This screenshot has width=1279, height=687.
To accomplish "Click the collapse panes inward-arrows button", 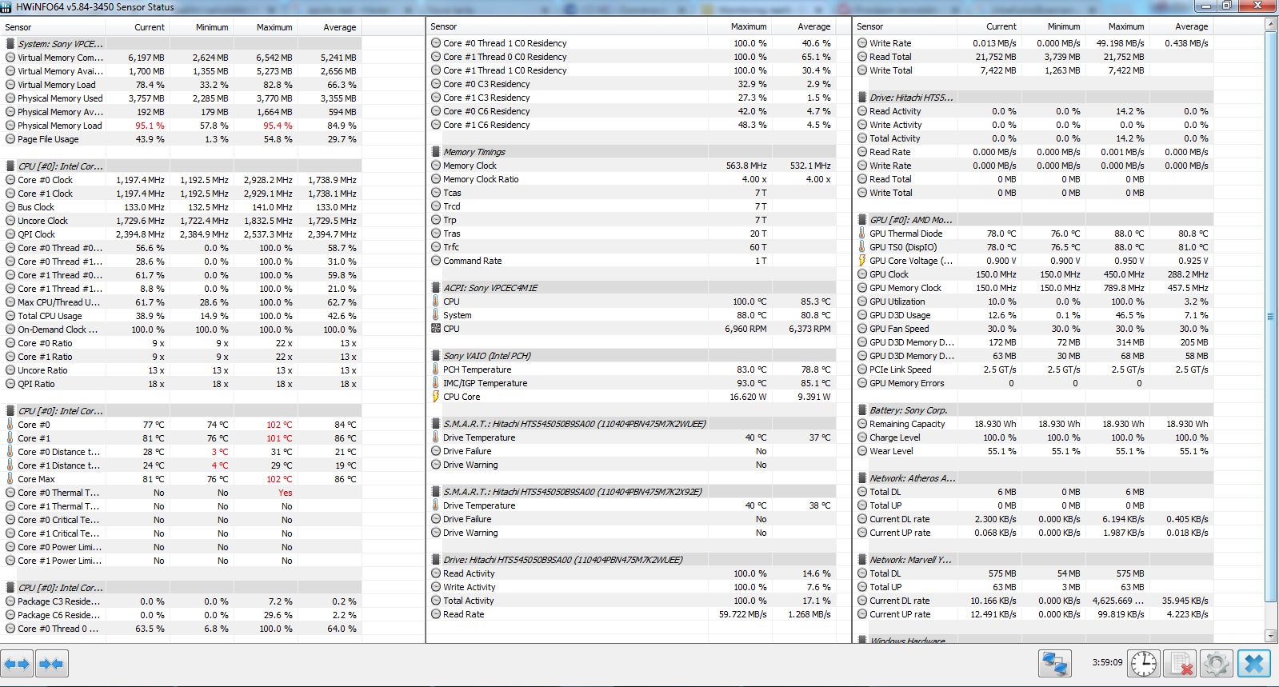I will (51, 663).
